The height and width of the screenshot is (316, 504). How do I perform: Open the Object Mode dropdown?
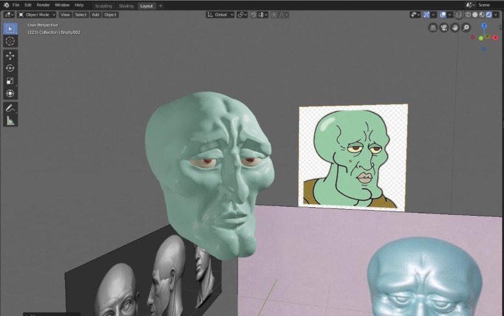(x=37, y=15)
